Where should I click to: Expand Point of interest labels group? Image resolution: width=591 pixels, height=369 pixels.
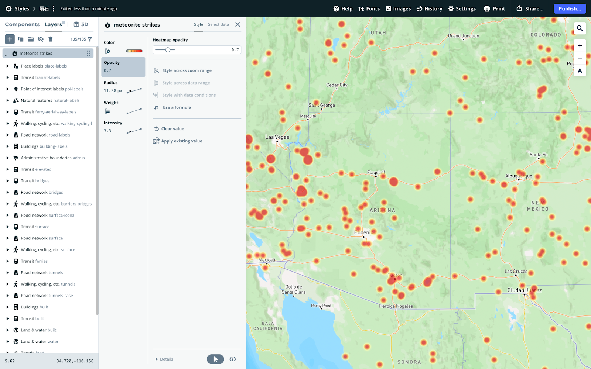tap(7, 89)
